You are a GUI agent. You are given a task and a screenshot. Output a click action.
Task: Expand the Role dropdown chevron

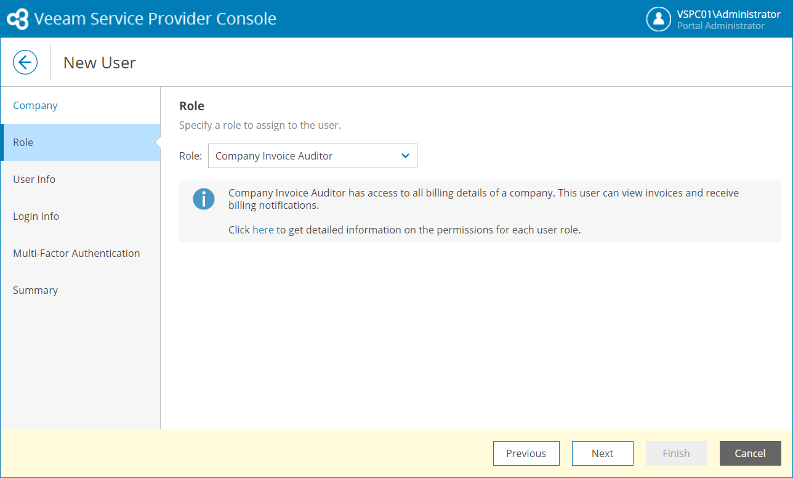(x=405, y=156)
